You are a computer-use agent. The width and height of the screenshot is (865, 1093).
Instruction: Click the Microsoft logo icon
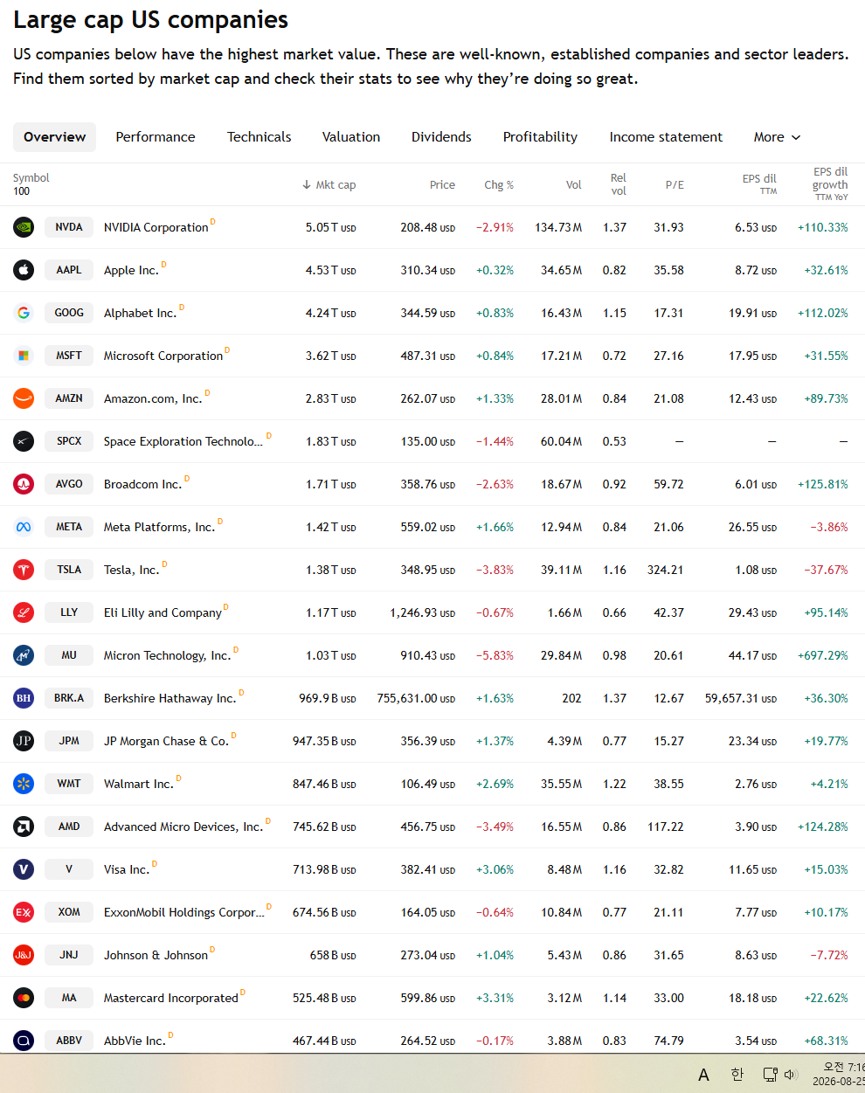tap(24, 356)
